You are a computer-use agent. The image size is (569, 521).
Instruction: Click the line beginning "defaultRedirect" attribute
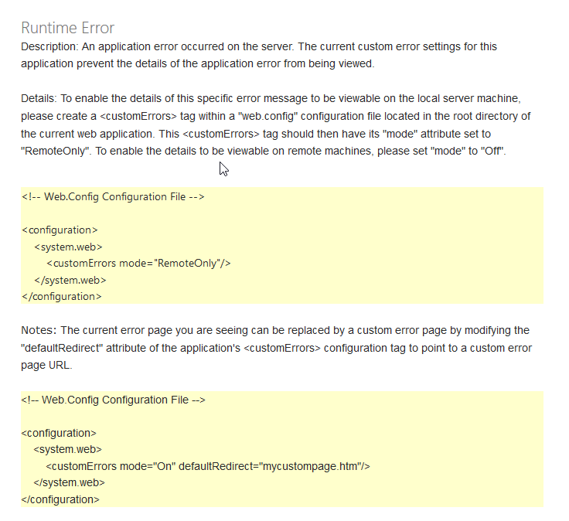coord(277,348)
